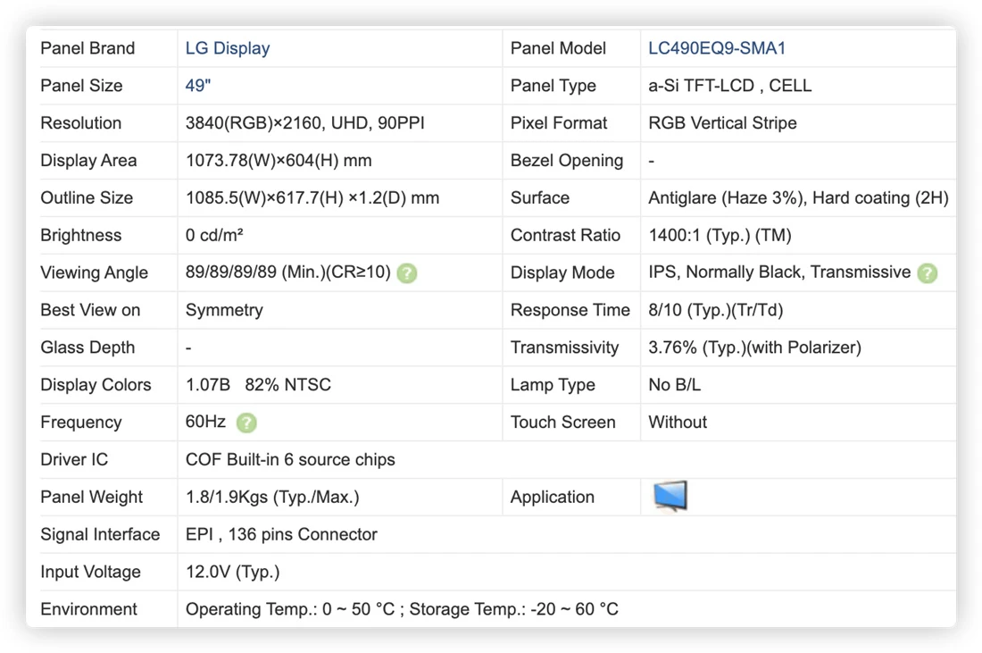Click the Glass Depth label

pyautogui.click(x=87, y=347)
